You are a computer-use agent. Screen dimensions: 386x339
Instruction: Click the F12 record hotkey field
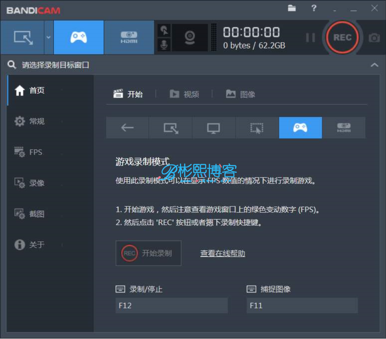point(171,306)
